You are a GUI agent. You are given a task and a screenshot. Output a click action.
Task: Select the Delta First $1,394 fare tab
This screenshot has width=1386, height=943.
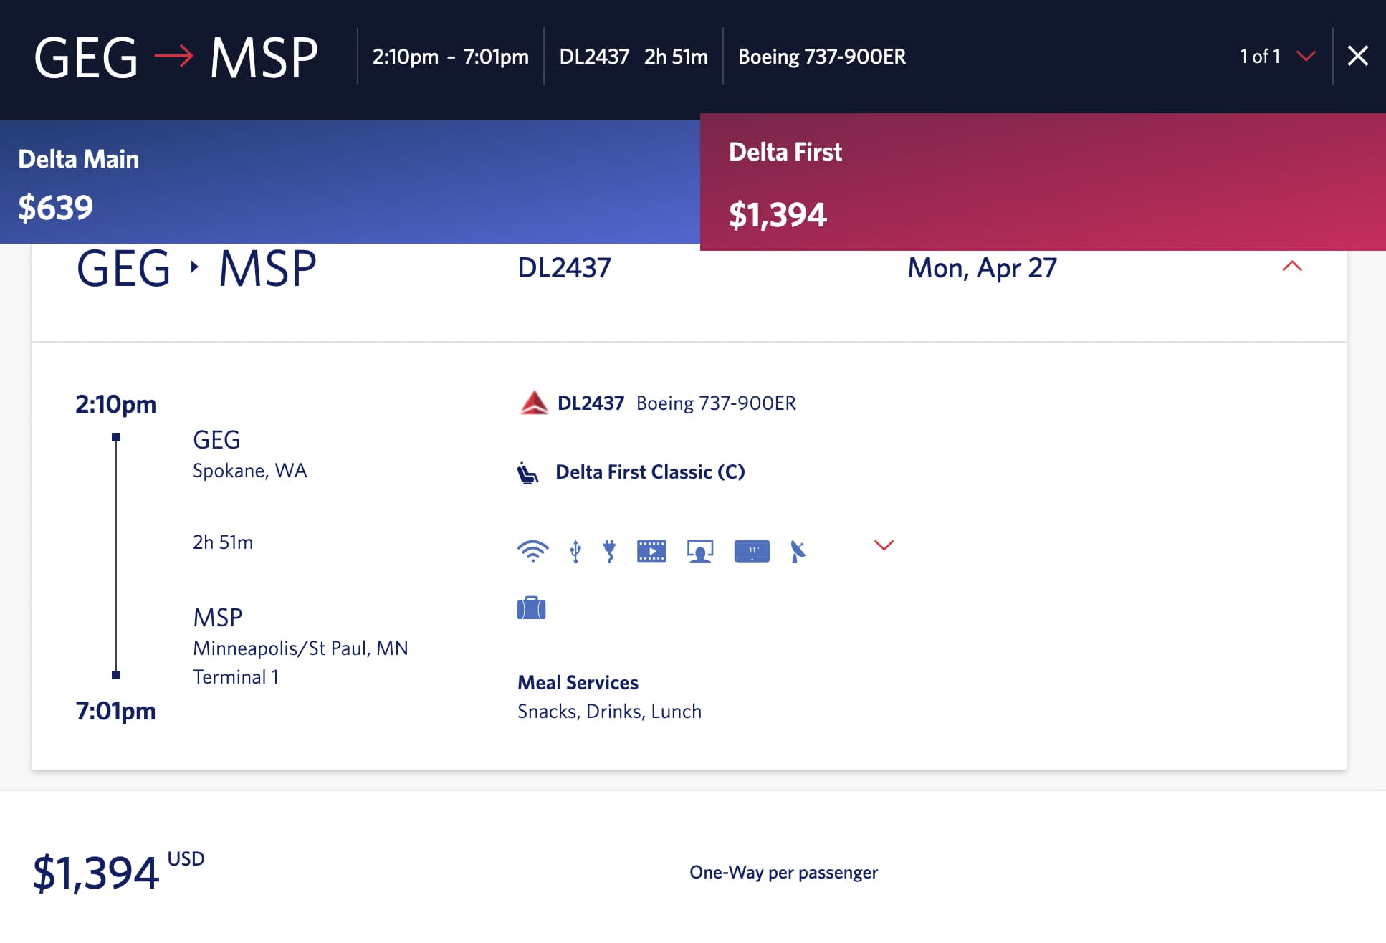(x=1042, y=182)
